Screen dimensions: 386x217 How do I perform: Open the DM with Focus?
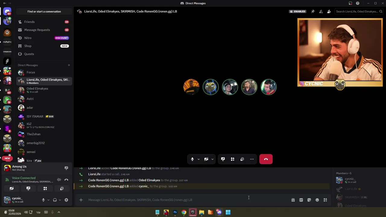click(44, 72)
